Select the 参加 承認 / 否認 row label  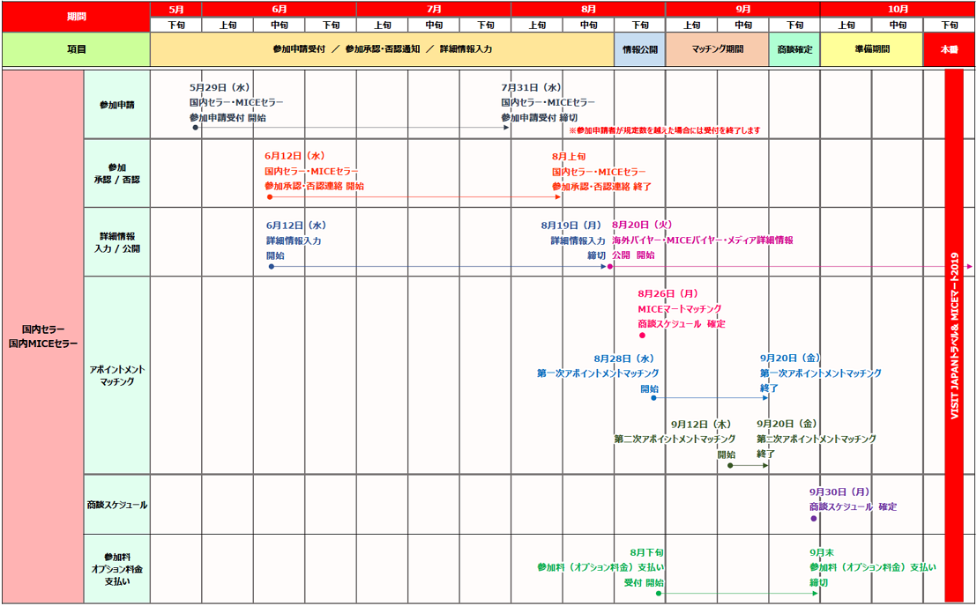click(117, 174)
